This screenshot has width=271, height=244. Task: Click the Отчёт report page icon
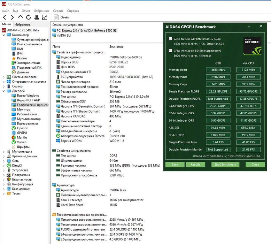[56, 17]
